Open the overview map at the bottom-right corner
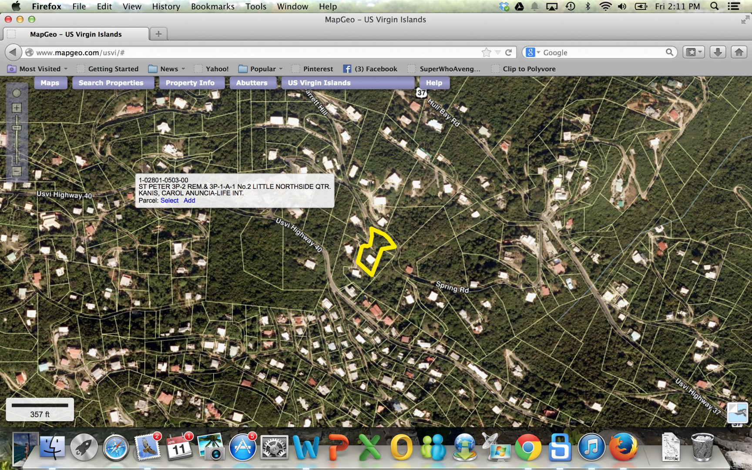 (738, 412)
